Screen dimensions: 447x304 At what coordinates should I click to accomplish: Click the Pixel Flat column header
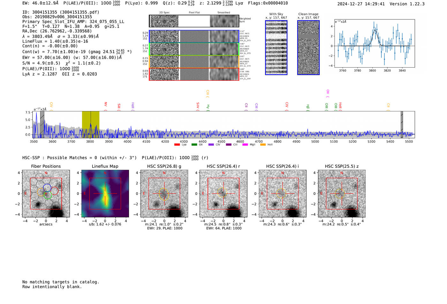point(194,13)
